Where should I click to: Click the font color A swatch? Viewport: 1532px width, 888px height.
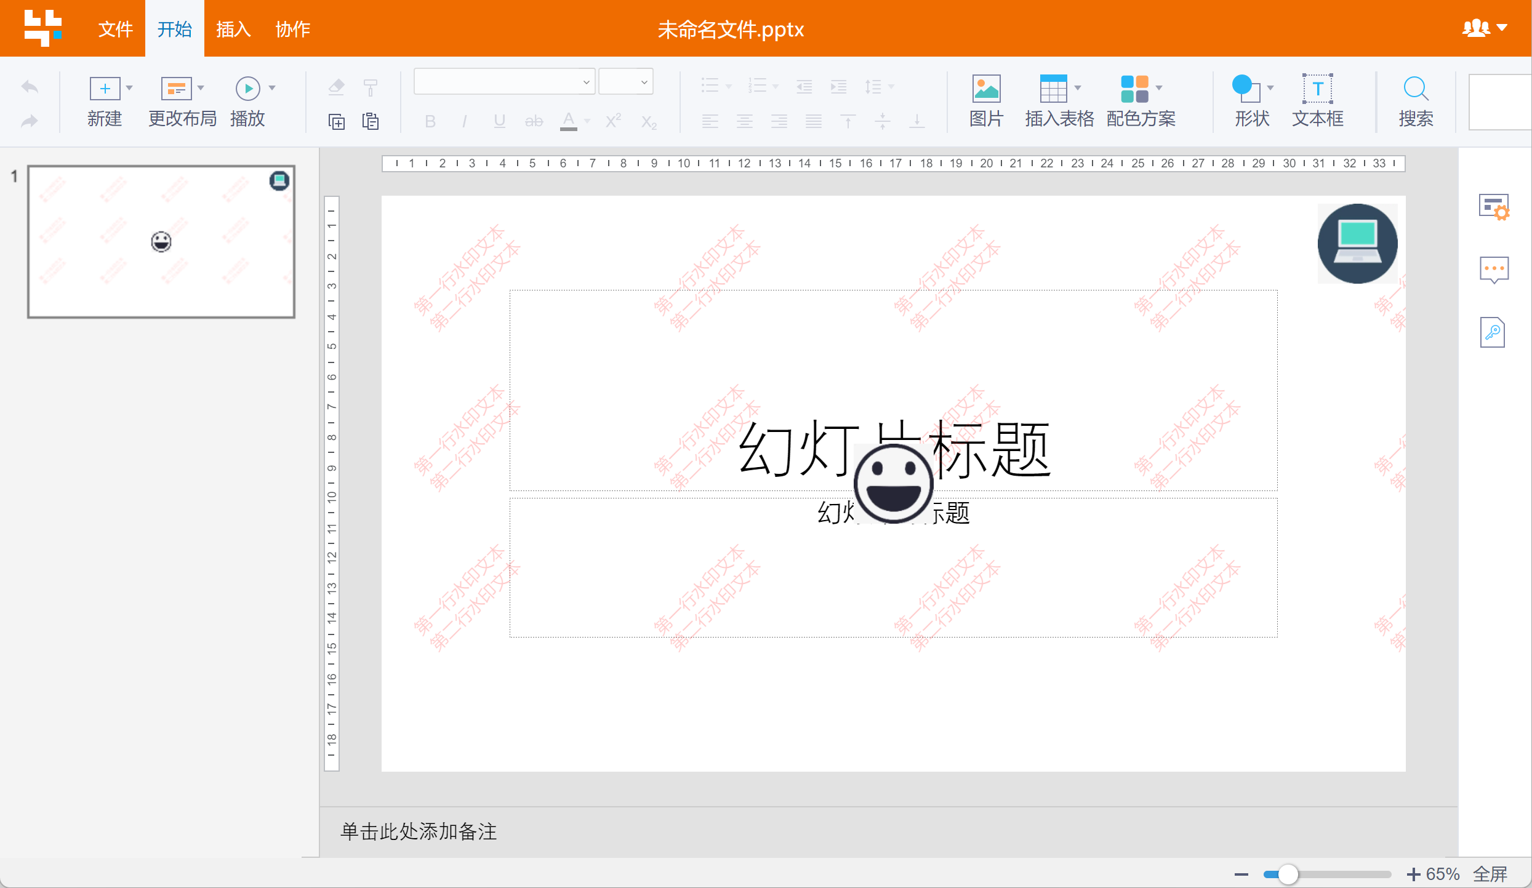pos(569,121)
